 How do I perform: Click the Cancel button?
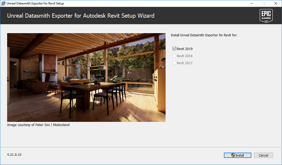pos(263,155)
